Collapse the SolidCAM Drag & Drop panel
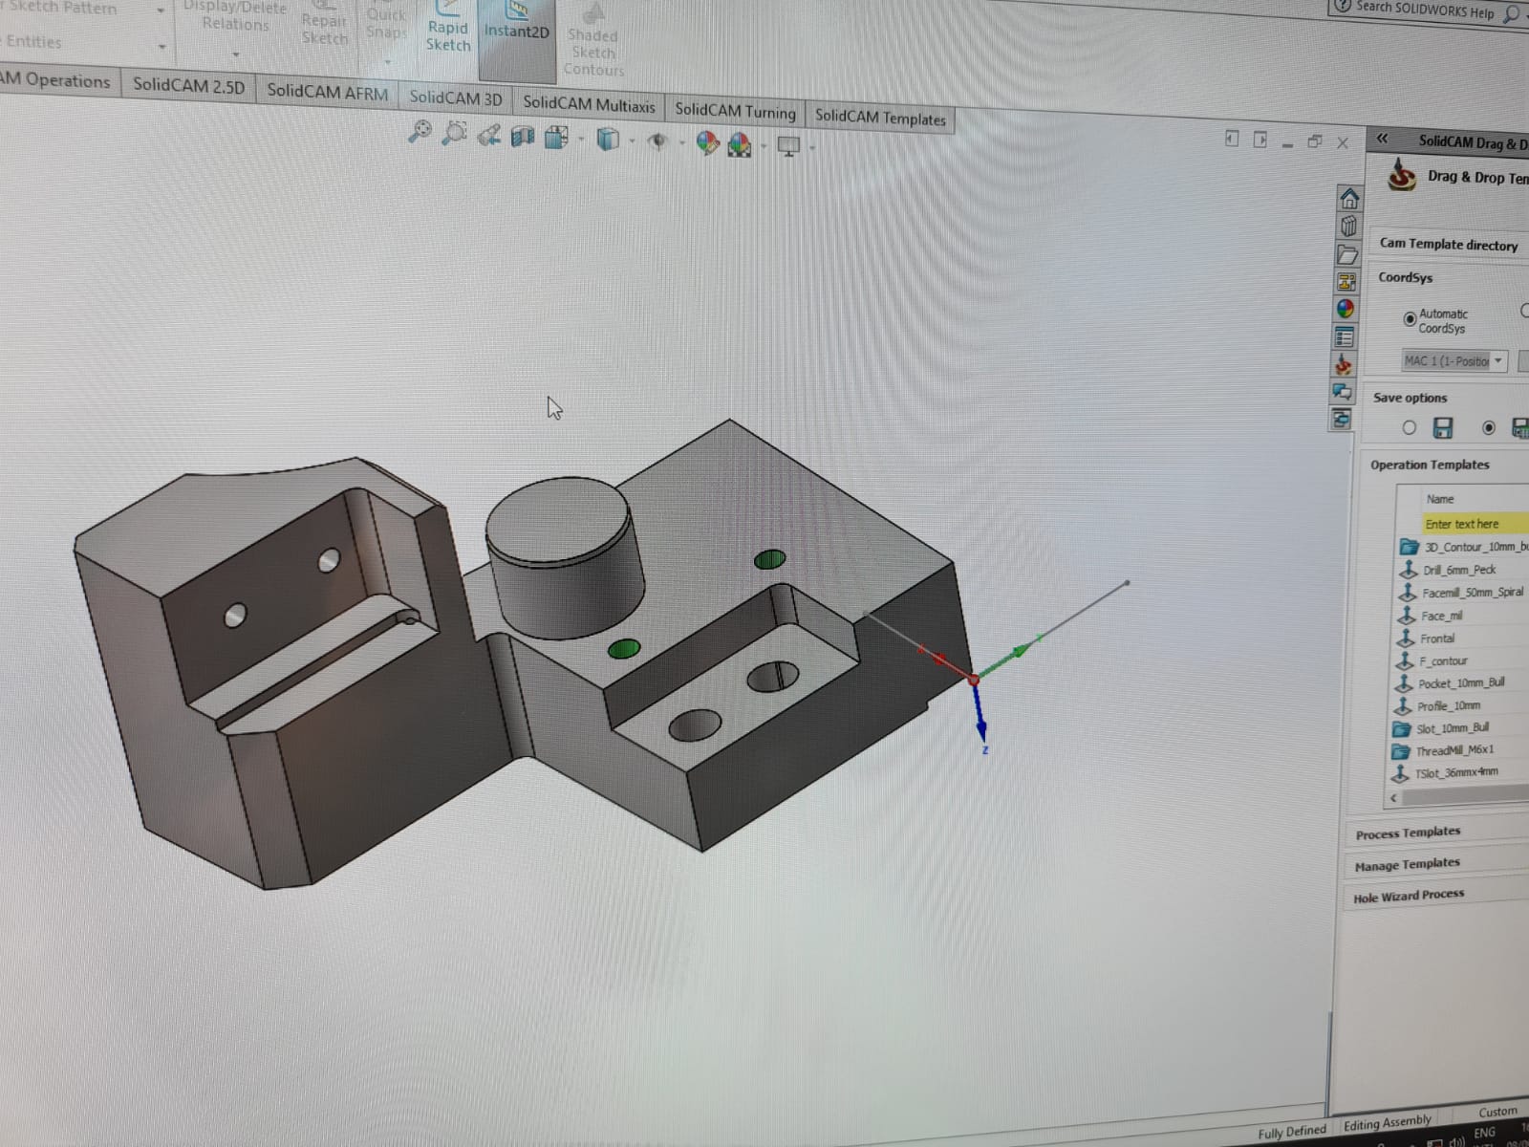This screenshot has width=1529, height=1147. pos(1382,140)
